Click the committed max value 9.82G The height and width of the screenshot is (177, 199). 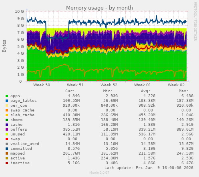(187, 149)
